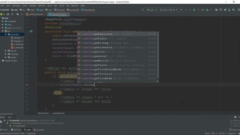Choose setImageDrawable suggestion

click(x=117, y=48)
